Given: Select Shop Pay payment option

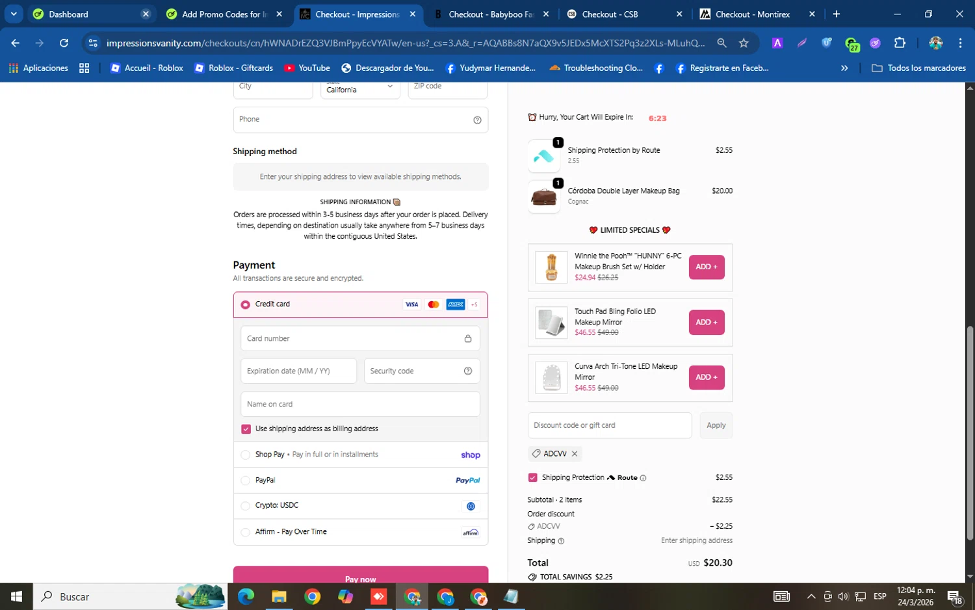Looking at the screenshot, I should 245,455.
